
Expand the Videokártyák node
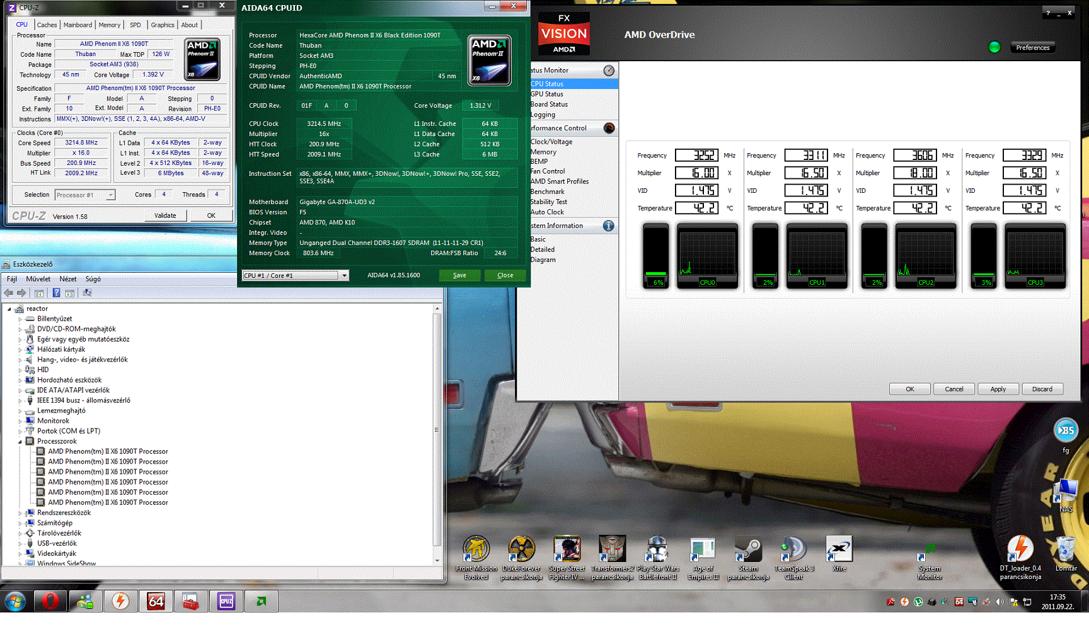20,554
